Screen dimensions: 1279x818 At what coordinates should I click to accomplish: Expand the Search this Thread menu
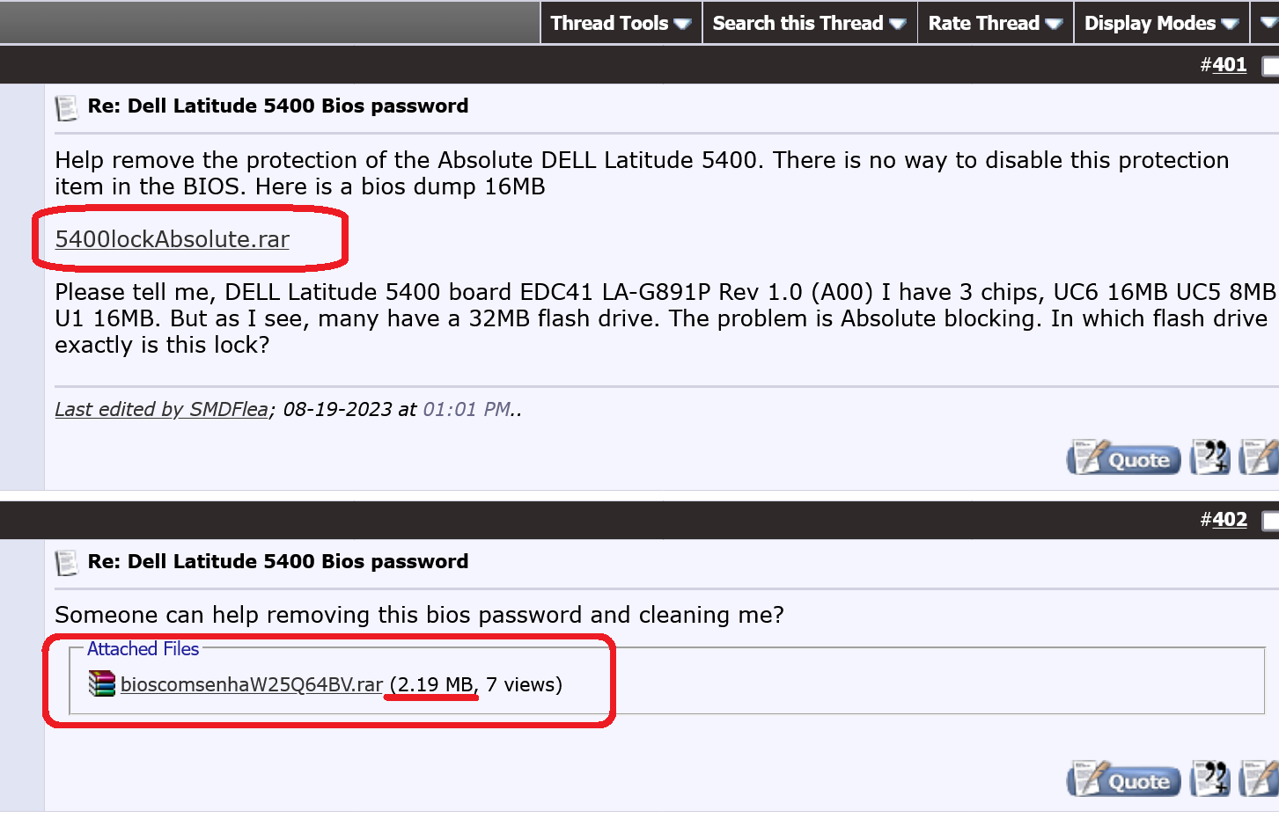809,24
